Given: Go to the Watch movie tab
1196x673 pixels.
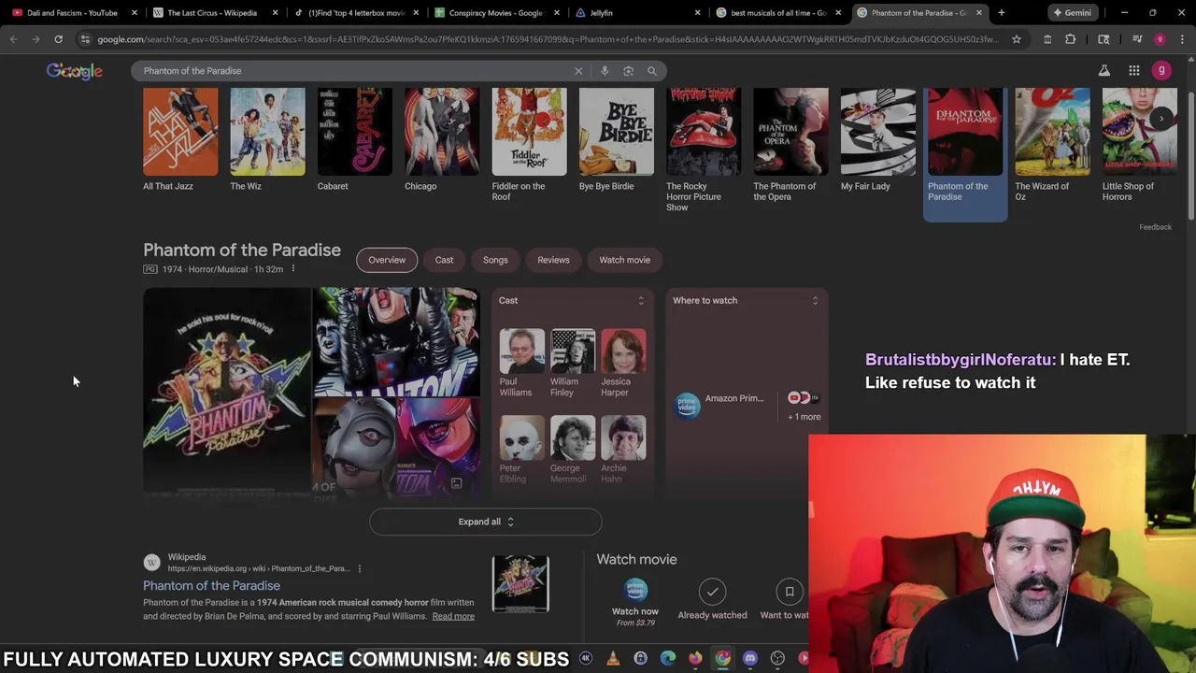Looking at the screenshot, I should point(624,260).
